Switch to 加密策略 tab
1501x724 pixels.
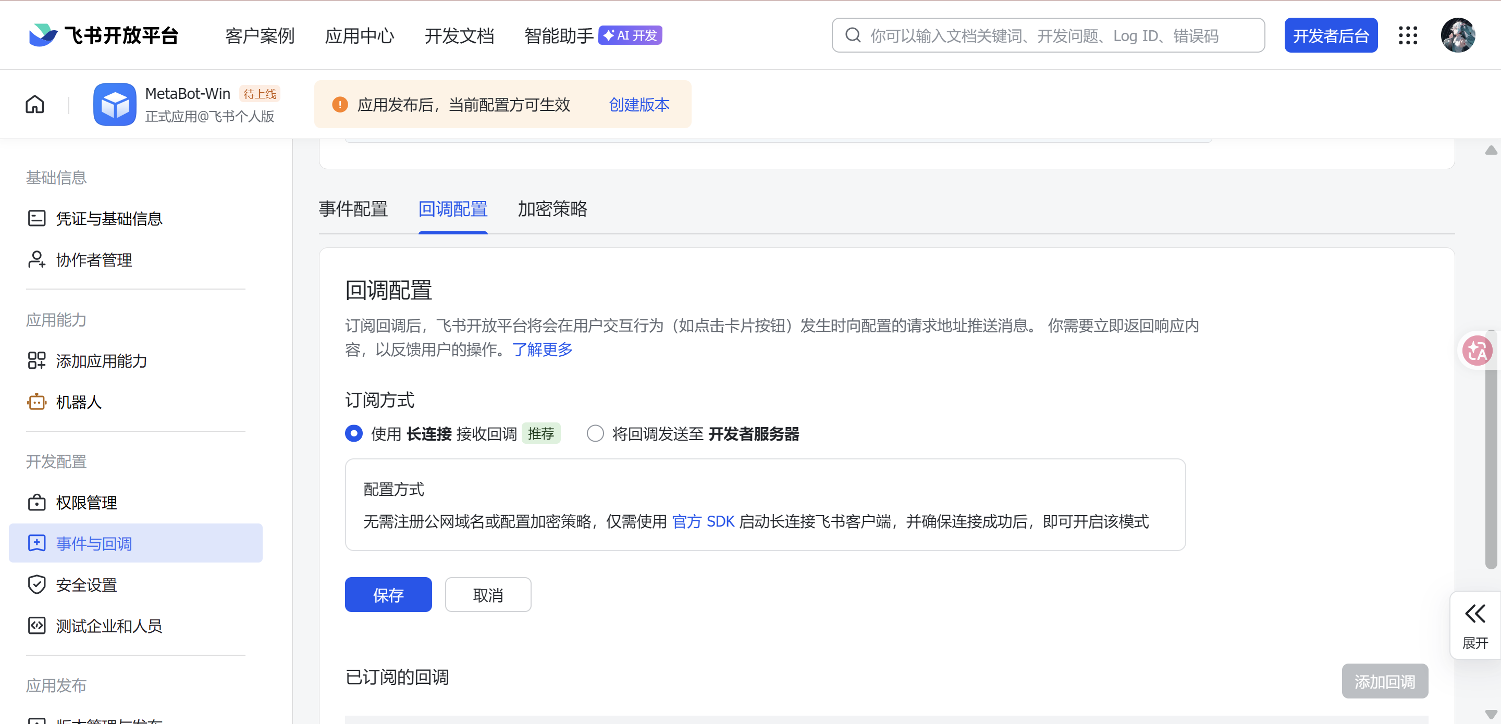[x=552, y=209]
